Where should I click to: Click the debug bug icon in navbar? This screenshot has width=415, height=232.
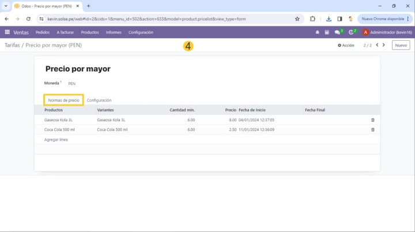coord(317,32)
